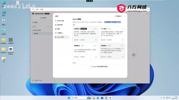Screen dimensions: 179x100
Task: Open Windows Start menu
Action: [x=69, y=98]
